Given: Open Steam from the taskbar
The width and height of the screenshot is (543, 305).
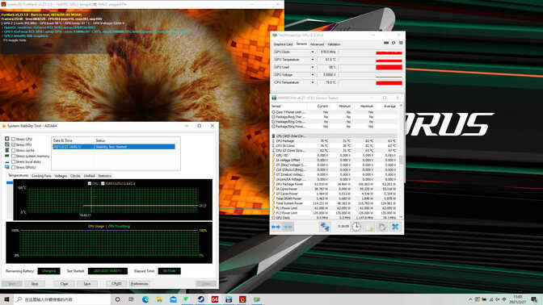Looking at the screenshot, I should 201,299.
